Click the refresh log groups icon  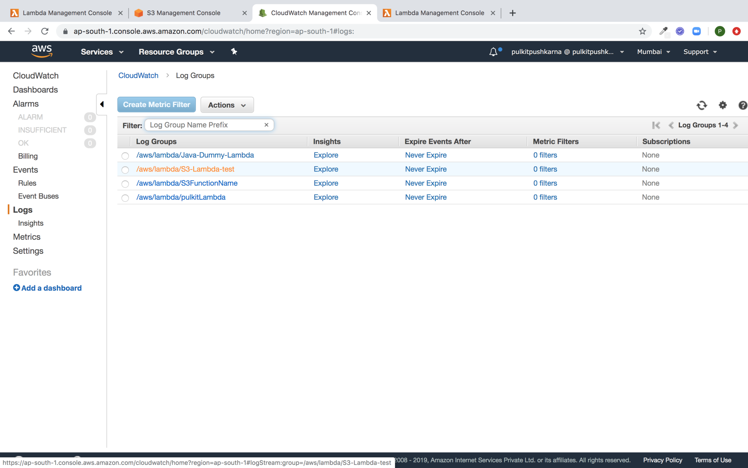coord(702,105)
